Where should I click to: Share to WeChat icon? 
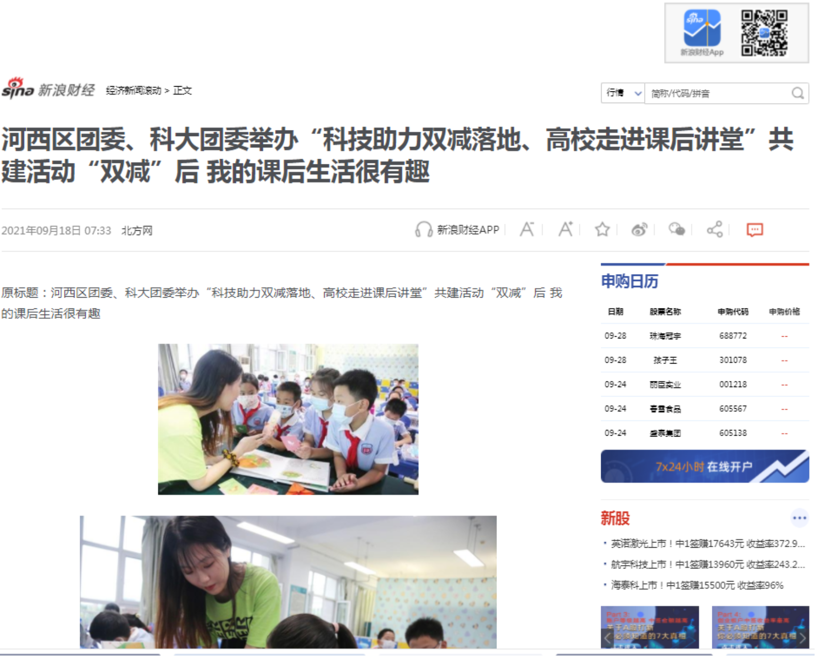(x=677, y=229)
